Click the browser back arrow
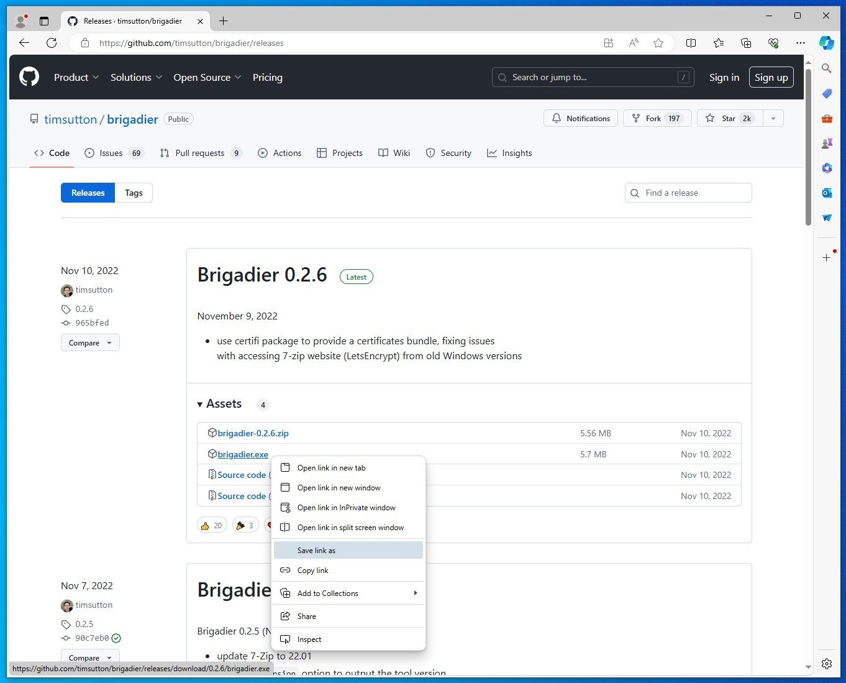The image size is (846, 683). click(x=24, y=43)
